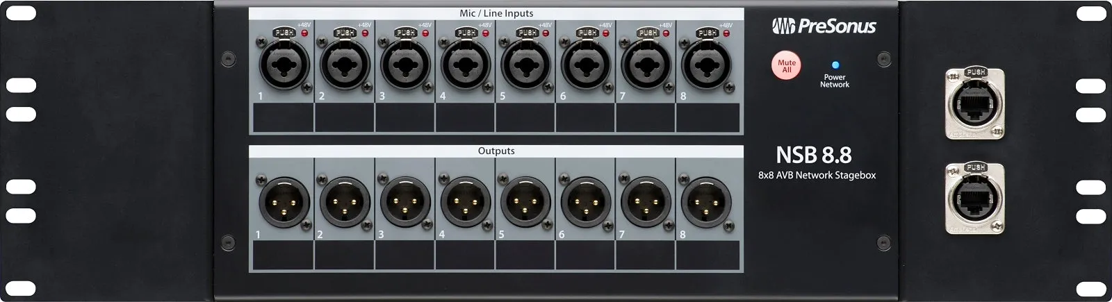1112x302 pixels.
Task: Click the upper etherCON network port
Action: point(975,103)
